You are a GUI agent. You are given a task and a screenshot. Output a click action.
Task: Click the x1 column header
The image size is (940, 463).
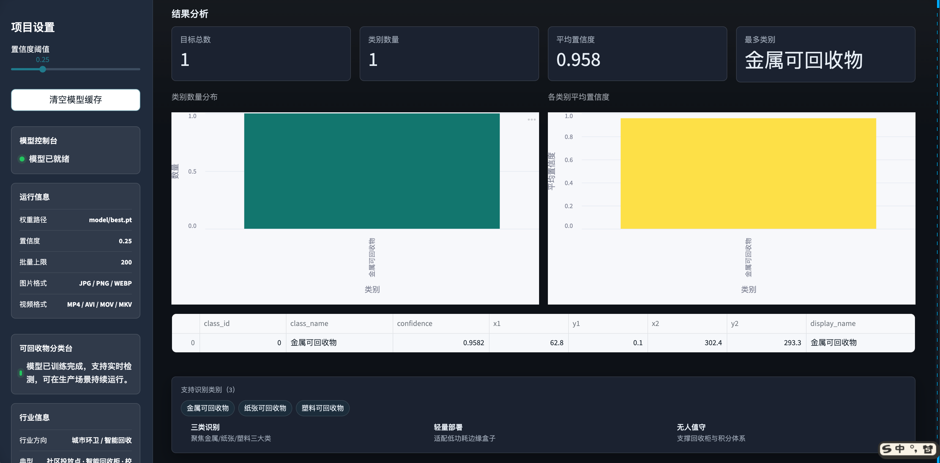(529, 323)
